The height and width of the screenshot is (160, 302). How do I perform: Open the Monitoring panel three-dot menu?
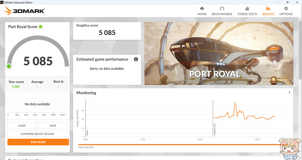coord(289,93)
